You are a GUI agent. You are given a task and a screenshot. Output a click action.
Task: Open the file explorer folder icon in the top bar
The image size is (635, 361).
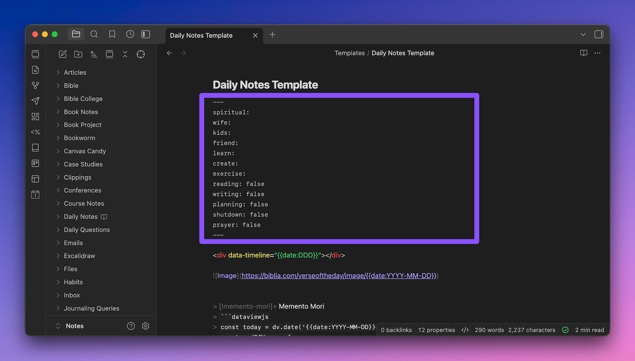point(76,34)
